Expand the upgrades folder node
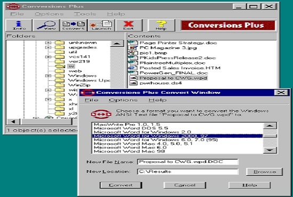This screenshot has width=293, height=197. tap(48, 47)
